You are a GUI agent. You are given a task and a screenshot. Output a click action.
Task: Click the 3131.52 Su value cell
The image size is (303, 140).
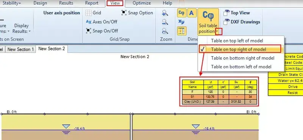(236, 102)
